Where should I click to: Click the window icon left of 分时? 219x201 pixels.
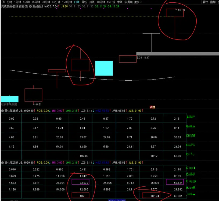pyautogui.click(x=3, y=2)
